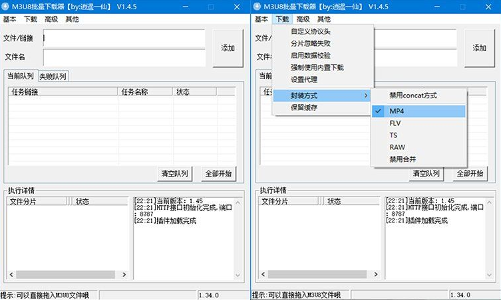Viewport: 501px width, 300px height.
Task: Open 其他 menu in right window
Action: (x=323, y=19)
